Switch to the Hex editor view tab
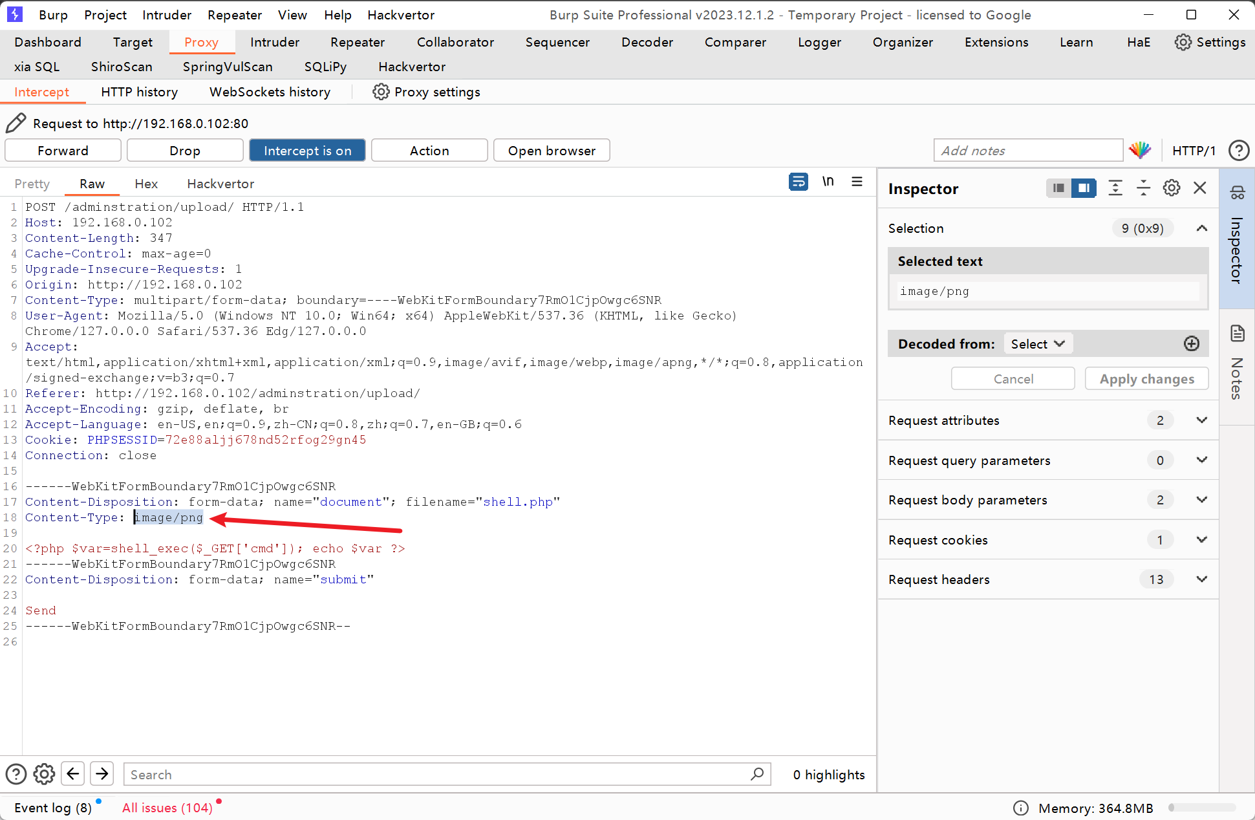 click(x=146, y=184)
